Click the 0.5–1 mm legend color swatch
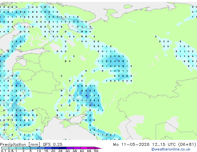197x152 pixels. pyautogui.click(x=12, y=148)
